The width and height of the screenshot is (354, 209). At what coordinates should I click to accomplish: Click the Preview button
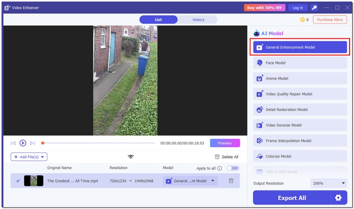tap(225, 143)
